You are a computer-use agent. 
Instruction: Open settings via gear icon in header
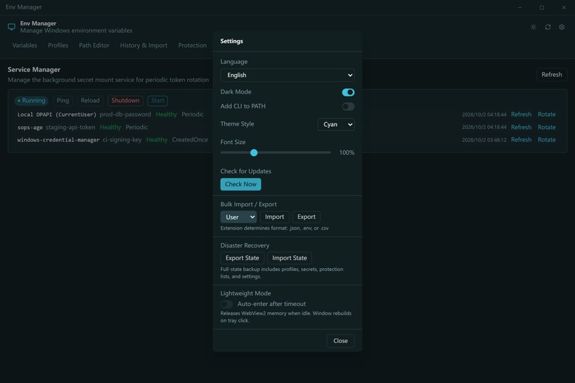pos(561,27)
